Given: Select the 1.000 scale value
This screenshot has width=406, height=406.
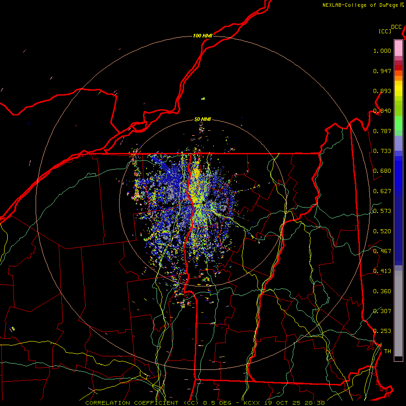Looking at the screenshot, I should pos(382,51).
